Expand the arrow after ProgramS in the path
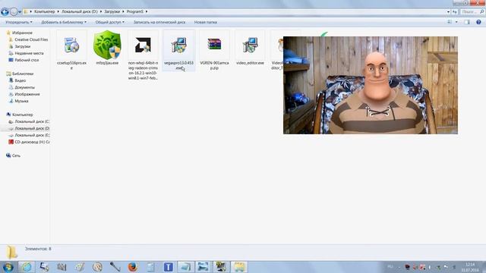 147,11
